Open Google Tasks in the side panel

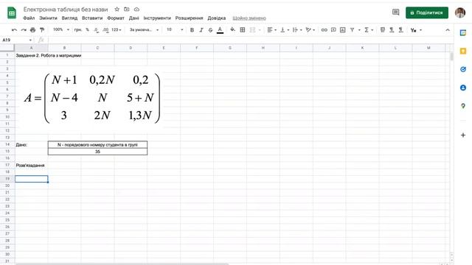click(463, 69)
